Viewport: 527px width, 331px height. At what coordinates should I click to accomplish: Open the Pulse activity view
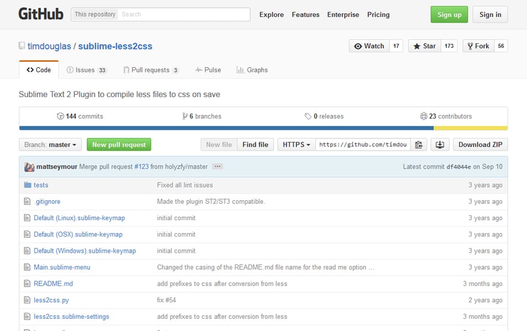208,70
